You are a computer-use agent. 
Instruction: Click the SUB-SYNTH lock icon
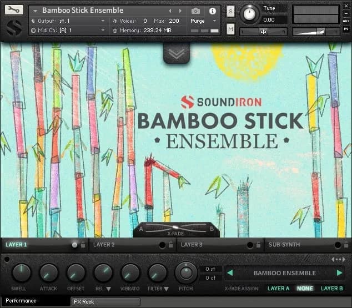click(x=346, y=245)
